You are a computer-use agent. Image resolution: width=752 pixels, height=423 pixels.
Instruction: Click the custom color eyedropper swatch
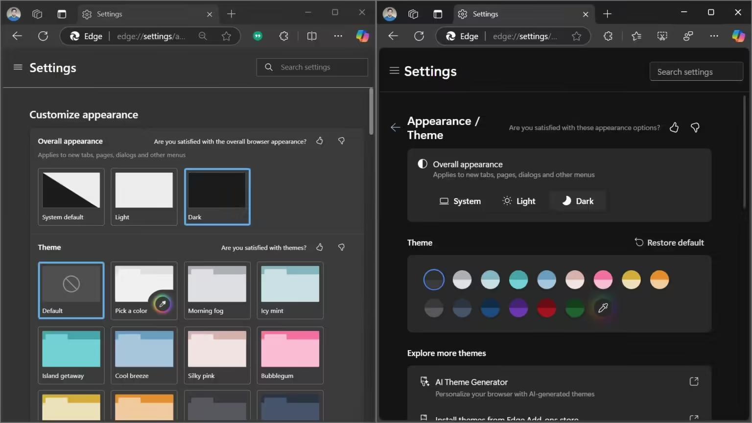603,308
